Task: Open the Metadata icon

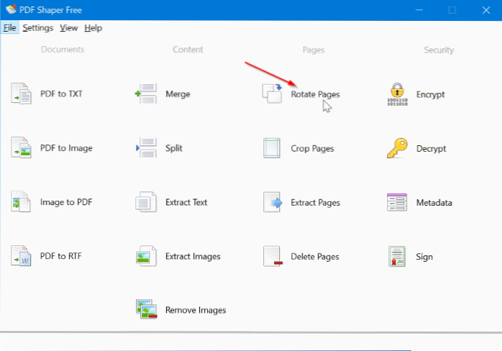Action: pyautogui.click(x=397, y=202)
